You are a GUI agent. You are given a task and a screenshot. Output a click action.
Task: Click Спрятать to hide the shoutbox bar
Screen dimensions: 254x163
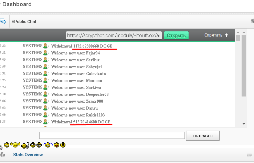tap(216, 35)
